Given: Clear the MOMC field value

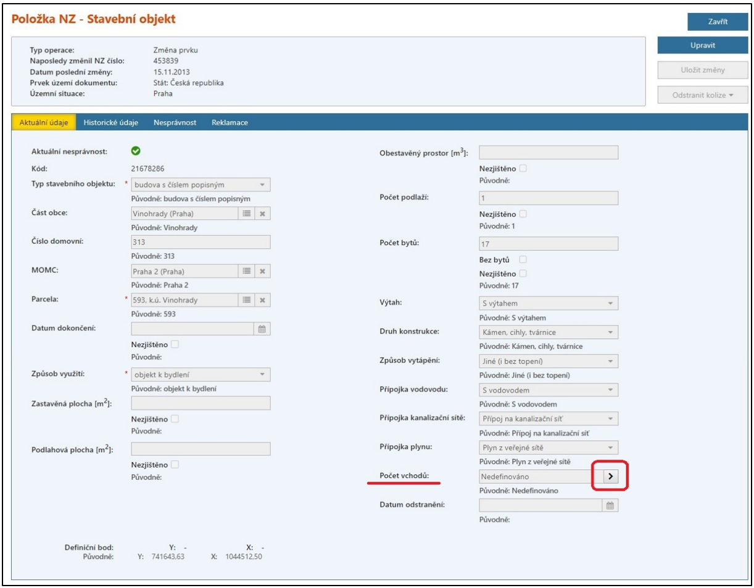Looking at the screenshot, I should click(x=262, y=271).
